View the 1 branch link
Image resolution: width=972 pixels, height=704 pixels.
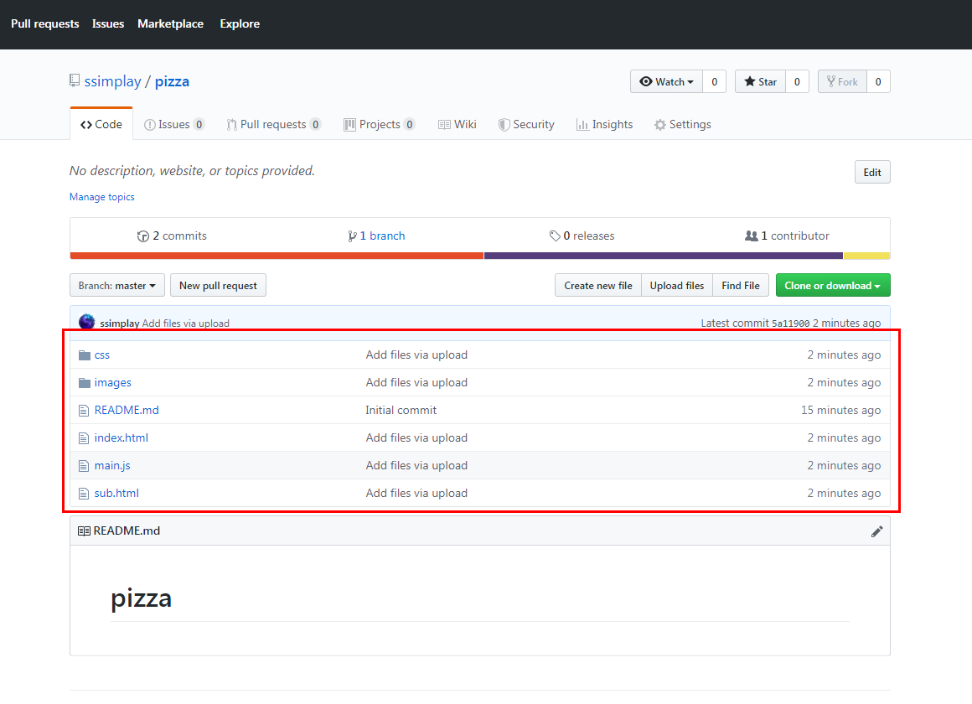(x=376, y=236)
